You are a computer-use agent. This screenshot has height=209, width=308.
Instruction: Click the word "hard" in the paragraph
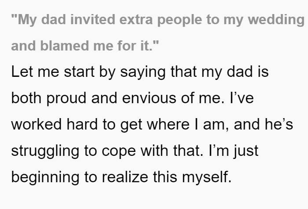[82, 124]
